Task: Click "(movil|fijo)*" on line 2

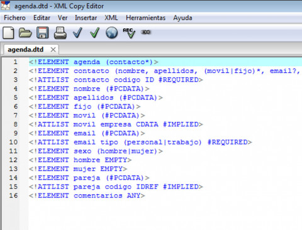Action: [x=232, y=71]
